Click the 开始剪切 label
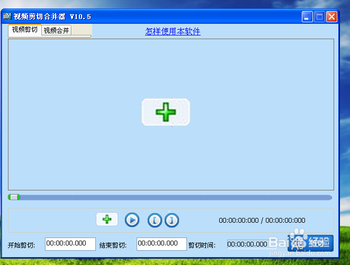Image resolution: width=350 pixels, height=265 pixels. [21, 245]
